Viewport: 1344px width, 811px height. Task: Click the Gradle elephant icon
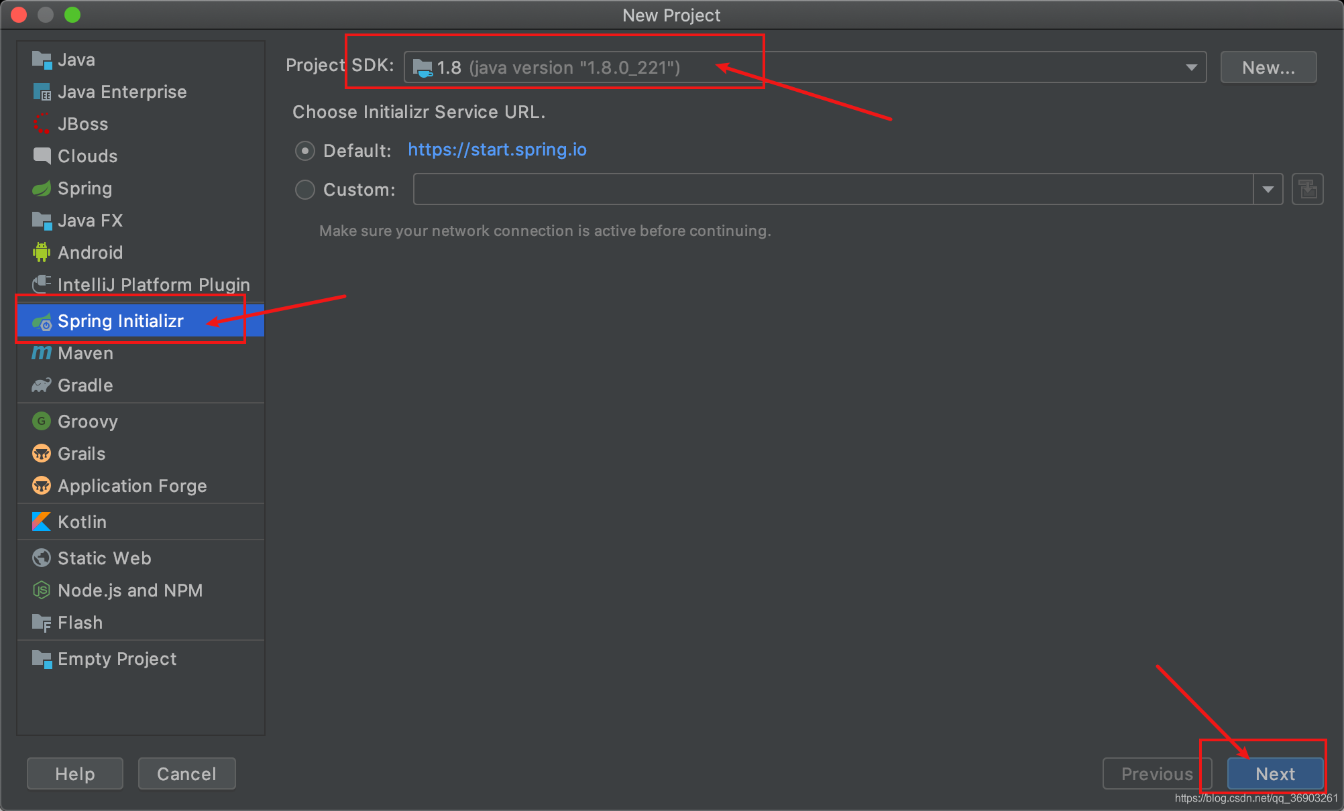(x=42, y=385)
